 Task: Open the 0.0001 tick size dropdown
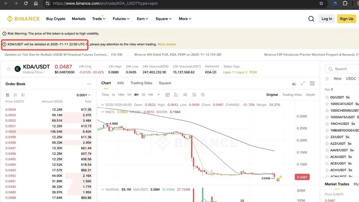(x=83, y=95)
